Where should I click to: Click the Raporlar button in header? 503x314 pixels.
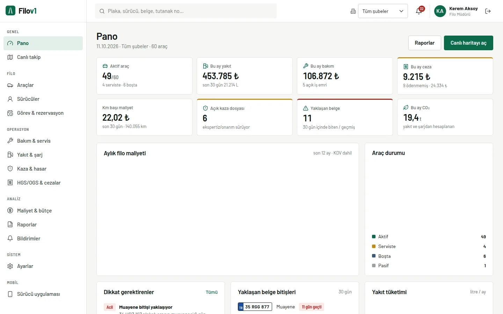[425, 43]
